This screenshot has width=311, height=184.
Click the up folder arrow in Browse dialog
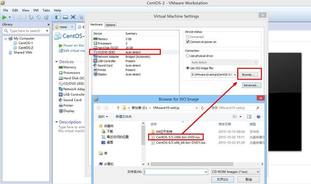pos(118,108)
